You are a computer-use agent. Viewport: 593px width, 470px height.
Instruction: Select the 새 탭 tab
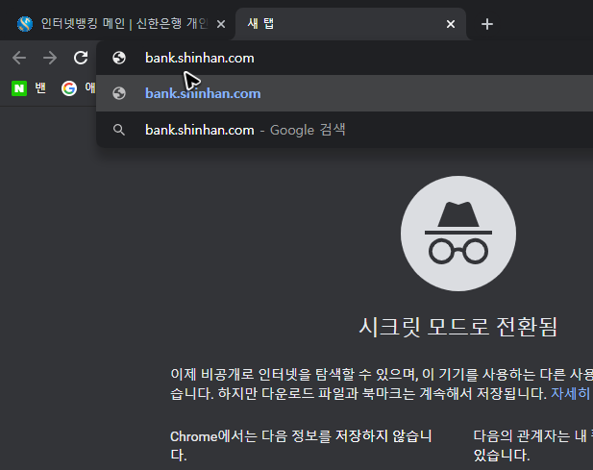(x=351, y=24)
